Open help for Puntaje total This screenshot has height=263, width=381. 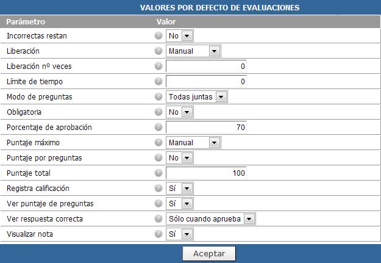tap(158, 173)
